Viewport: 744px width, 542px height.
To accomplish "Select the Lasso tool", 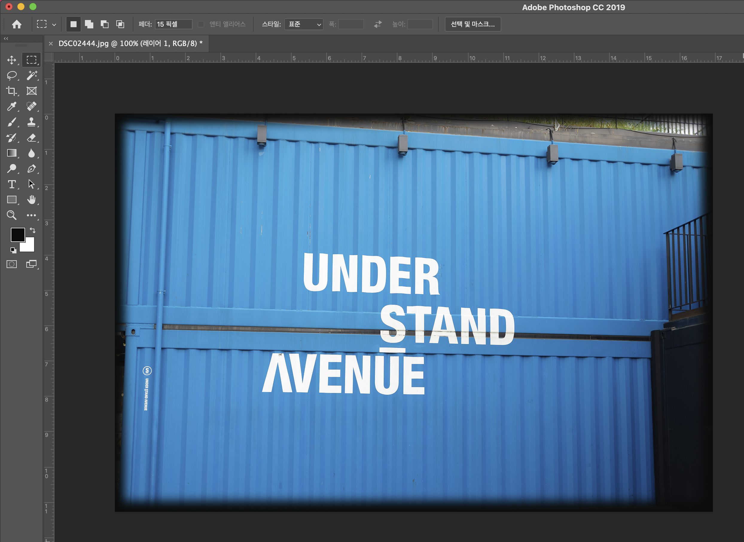I will (x=12, y=76).
